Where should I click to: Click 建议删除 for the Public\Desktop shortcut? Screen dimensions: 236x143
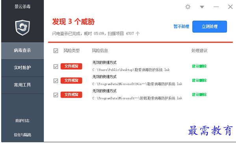coord(199,66)
